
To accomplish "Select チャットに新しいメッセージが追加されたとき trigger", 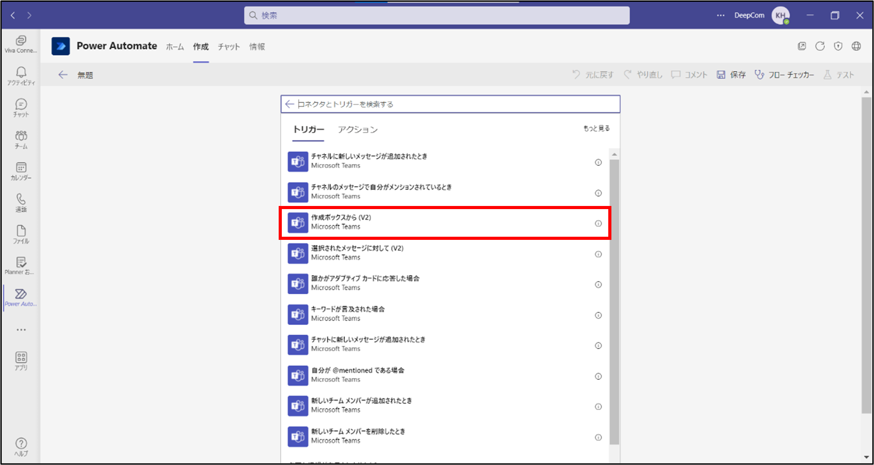I will (445, 344).
